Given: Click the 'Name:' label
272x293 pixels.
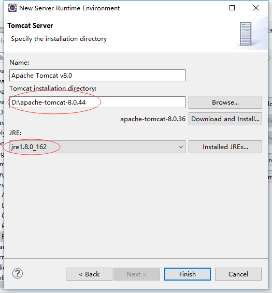Looking at the screenshot, I should (19, 63).
